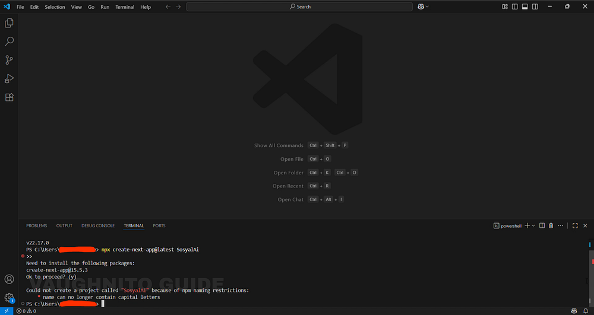This screenshot has height=315, width=594.
Task: Click the failed command decoration red dot
Action: coord(23,256)
